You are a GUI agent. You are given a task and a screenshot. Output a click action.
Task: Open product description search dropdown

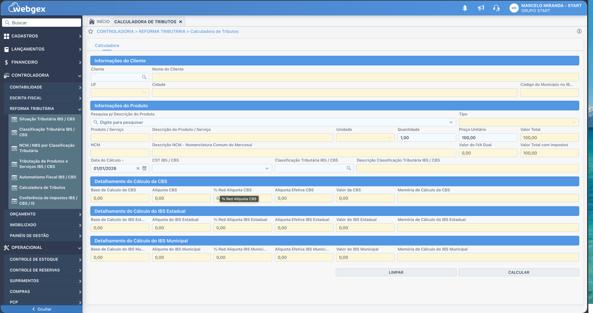(x=451, y=122)
